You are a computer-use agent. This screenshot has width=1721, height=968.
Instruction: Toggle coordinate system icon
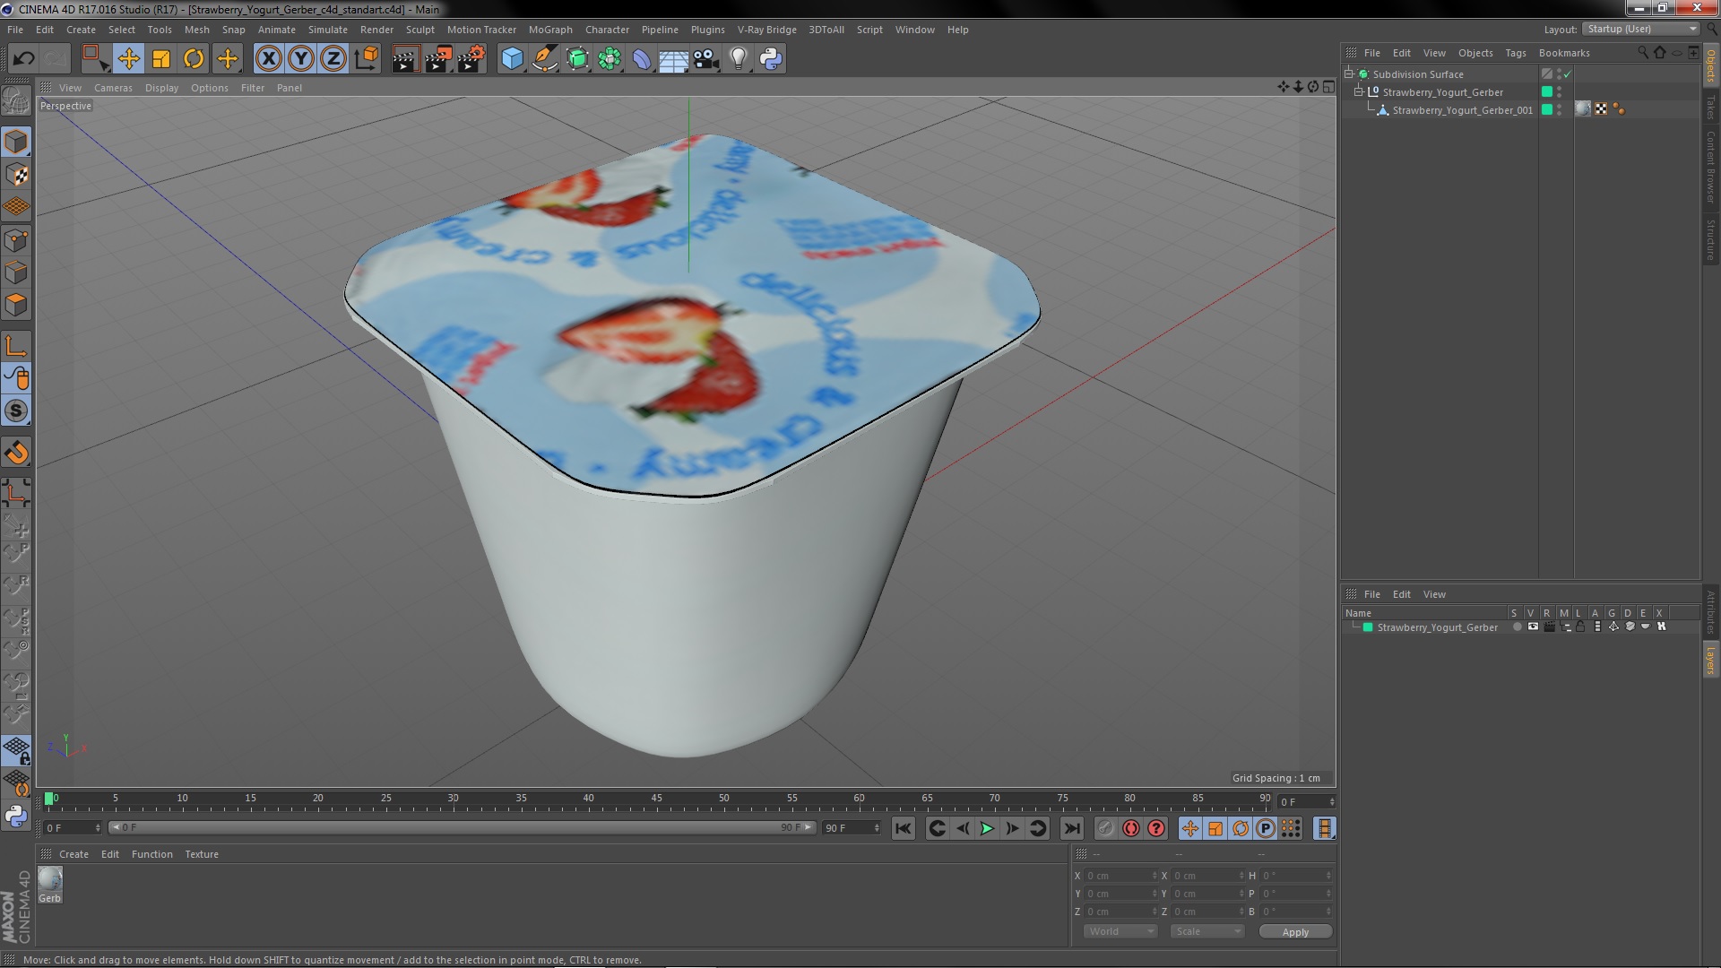(367, 59)
